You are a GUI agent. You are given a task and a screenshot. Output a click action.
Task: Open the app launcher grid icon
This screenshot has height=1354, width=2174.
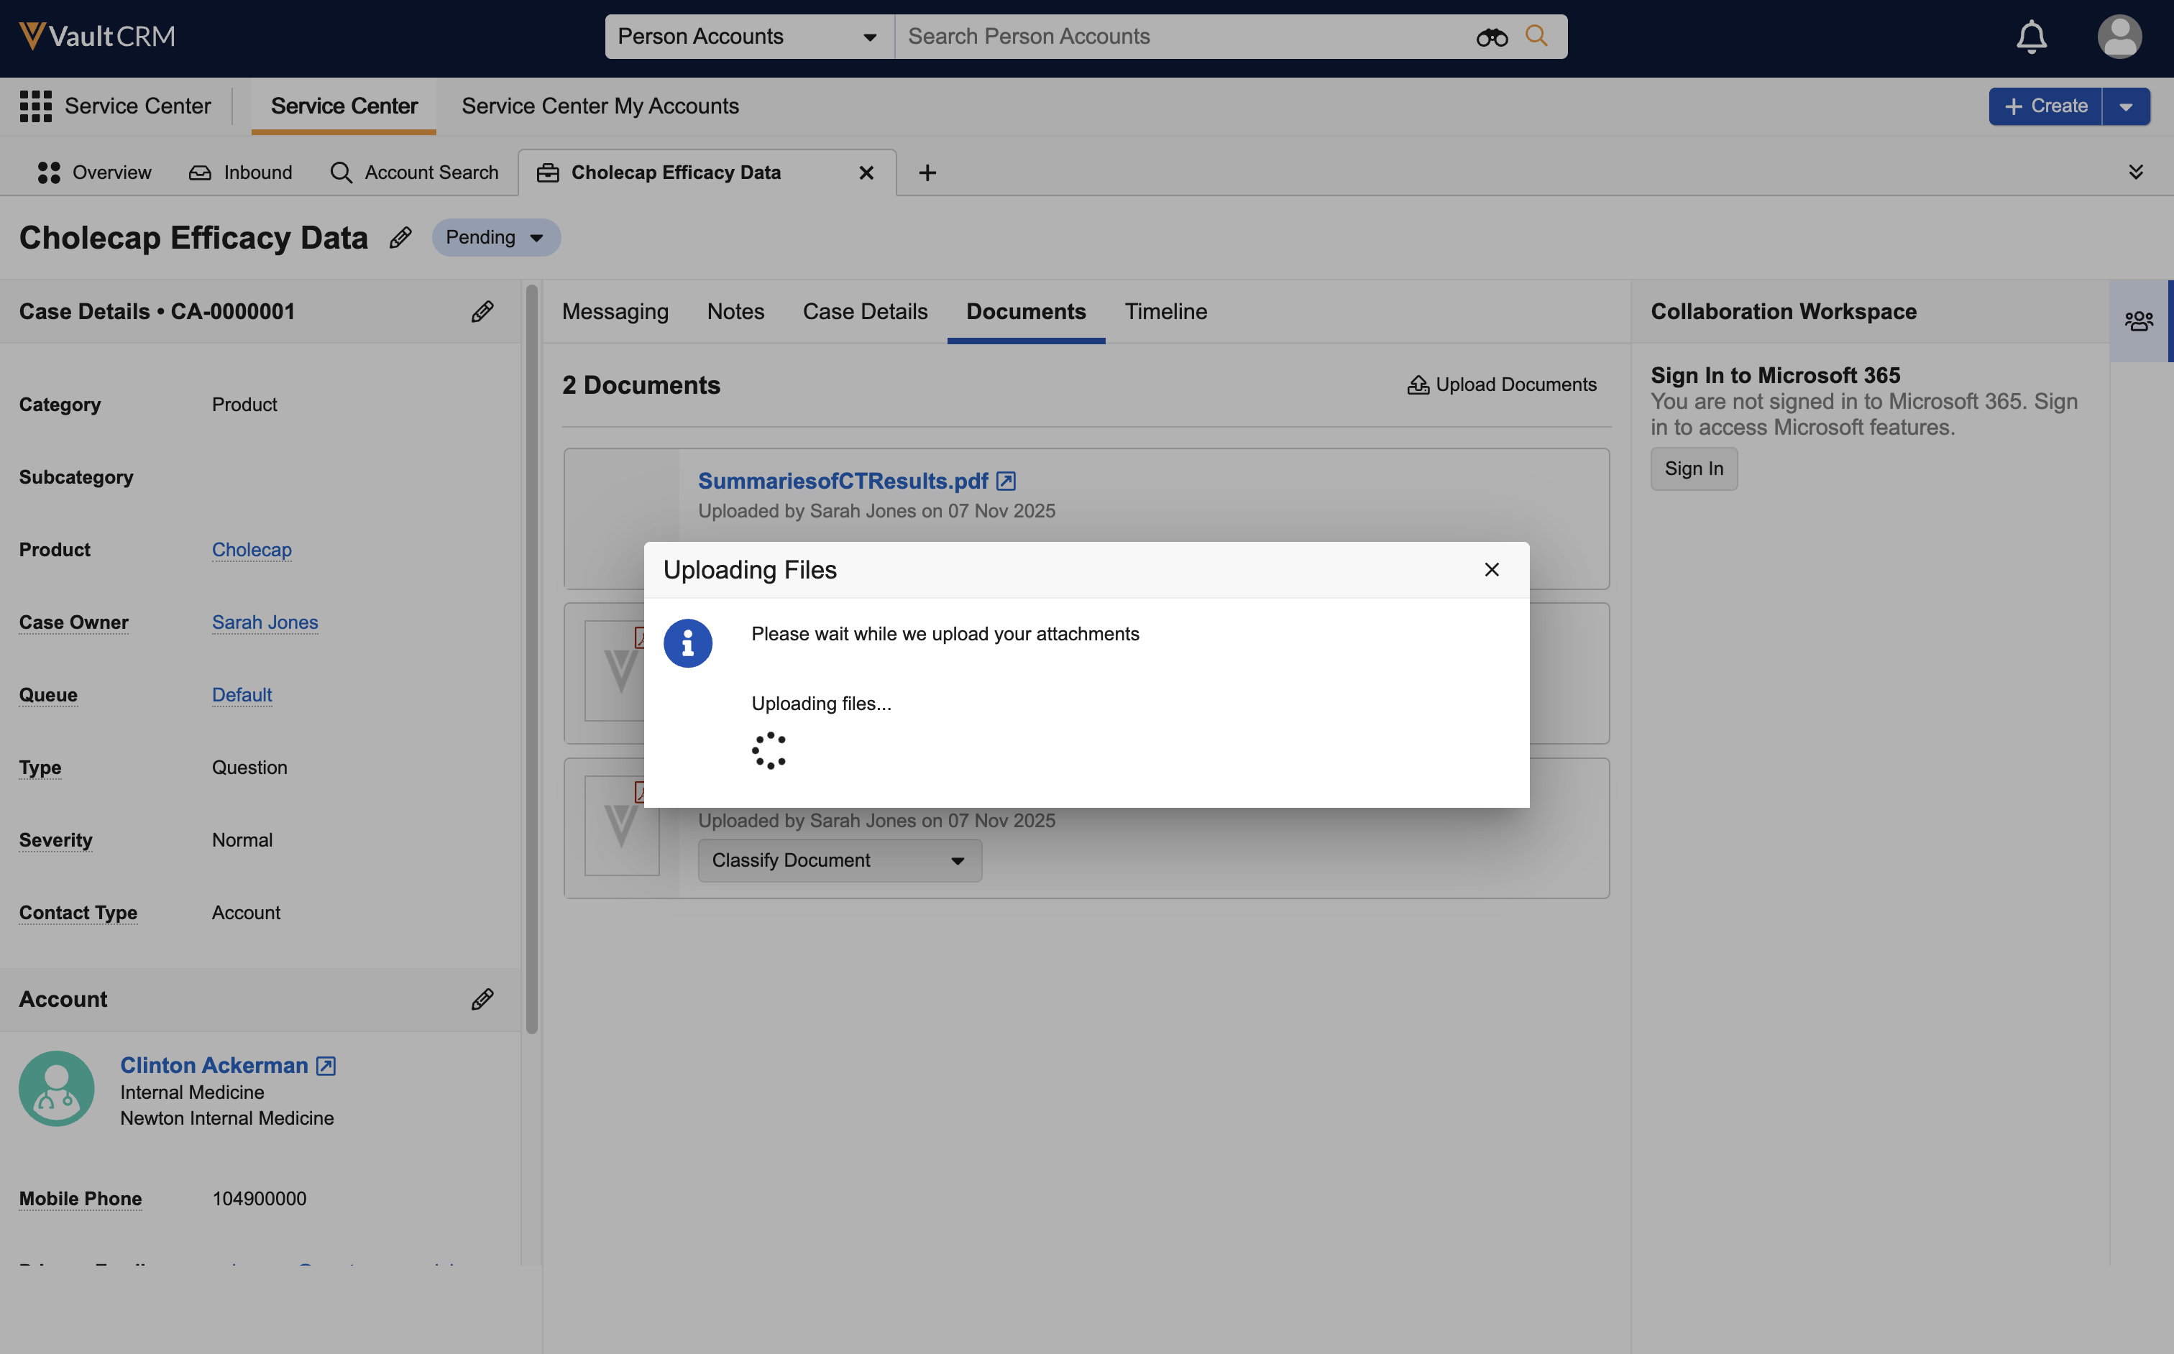pyautogui.click(x=36, y=106)
